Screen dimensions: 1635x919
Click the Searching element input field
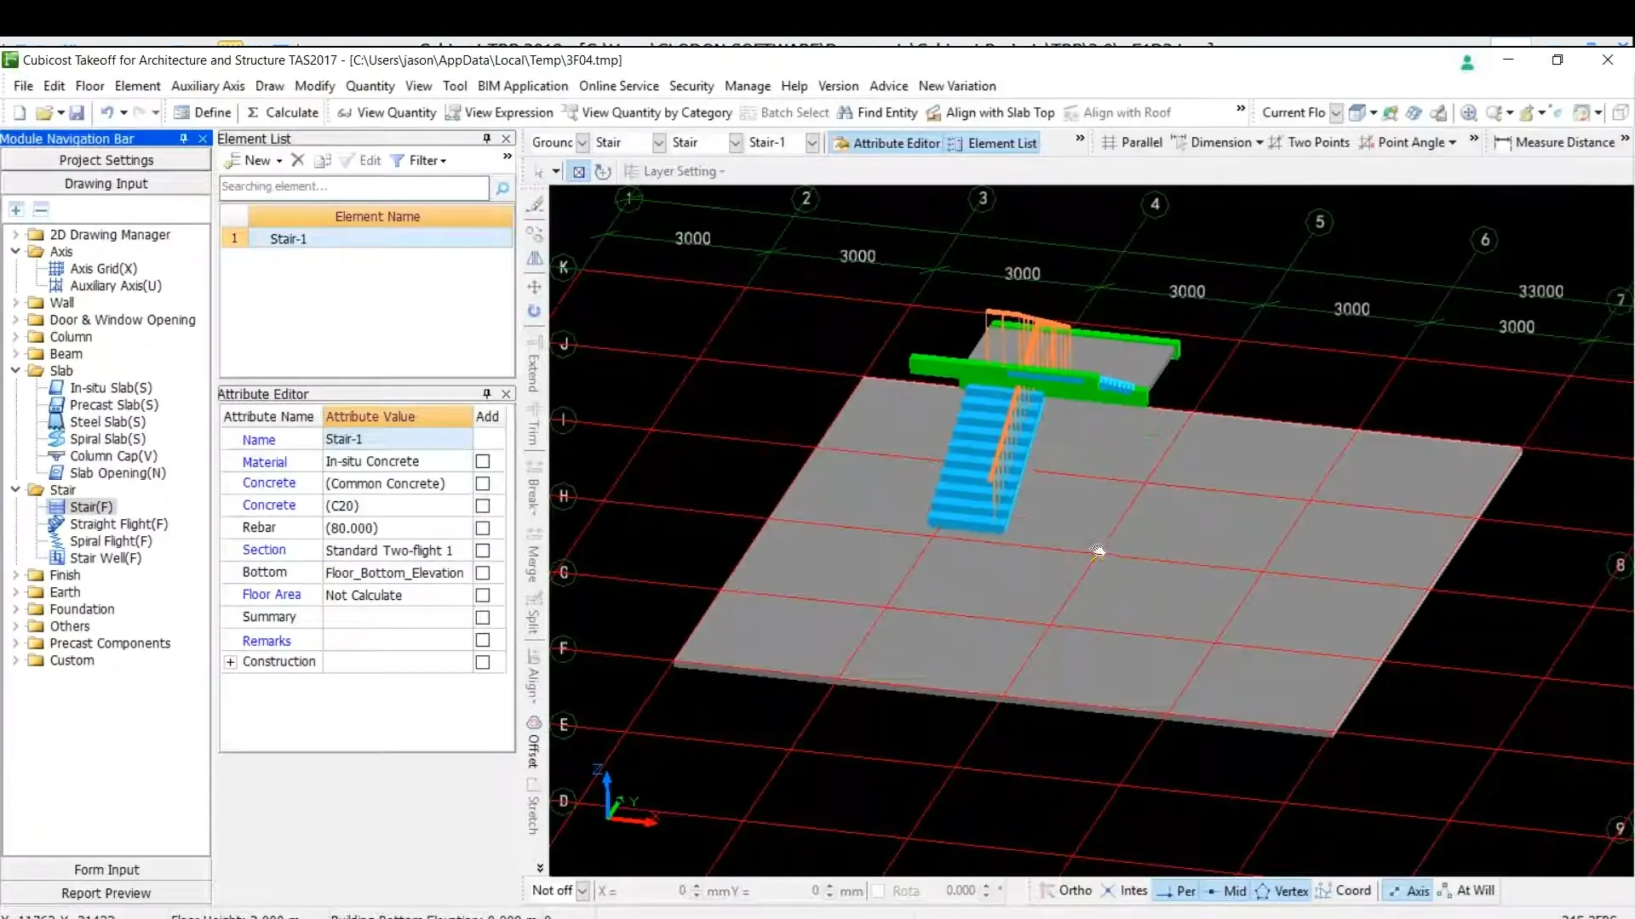click(x=353, y=187)
